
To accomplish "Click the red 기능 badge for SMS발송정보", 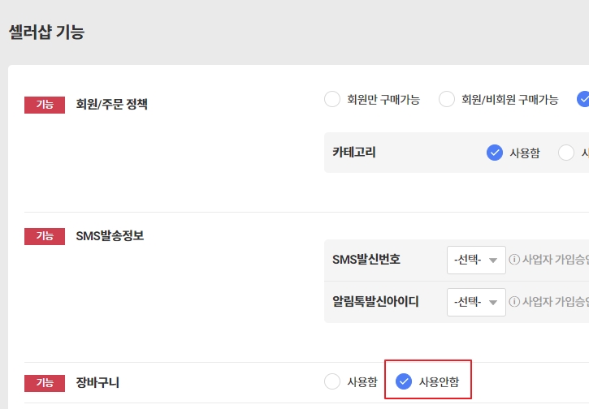I will pyautogui.click(x=45, y=236).
